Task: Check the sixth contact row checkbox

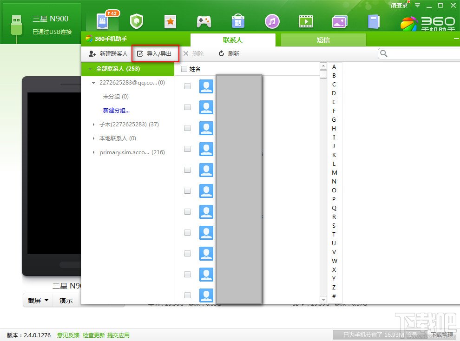Action: pos(187,190)
